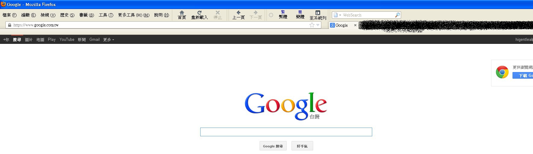Click the loading throbber icon in toolbar

pyautogui.click(x=271, y=15)
